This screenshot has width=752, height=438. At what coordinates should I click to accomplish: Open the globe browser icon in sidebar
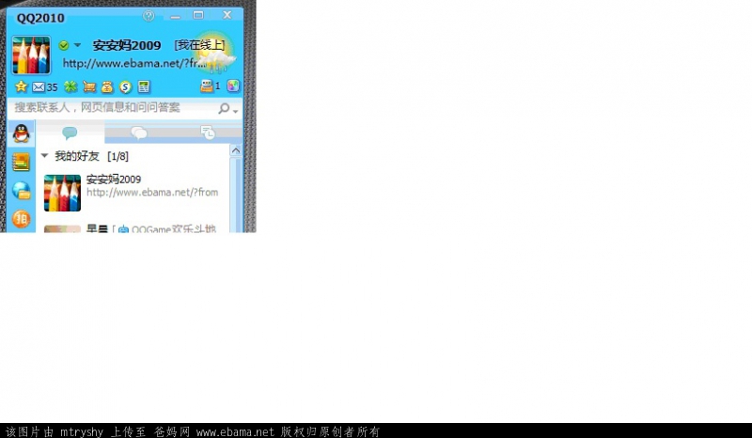[x=21, y=191]
